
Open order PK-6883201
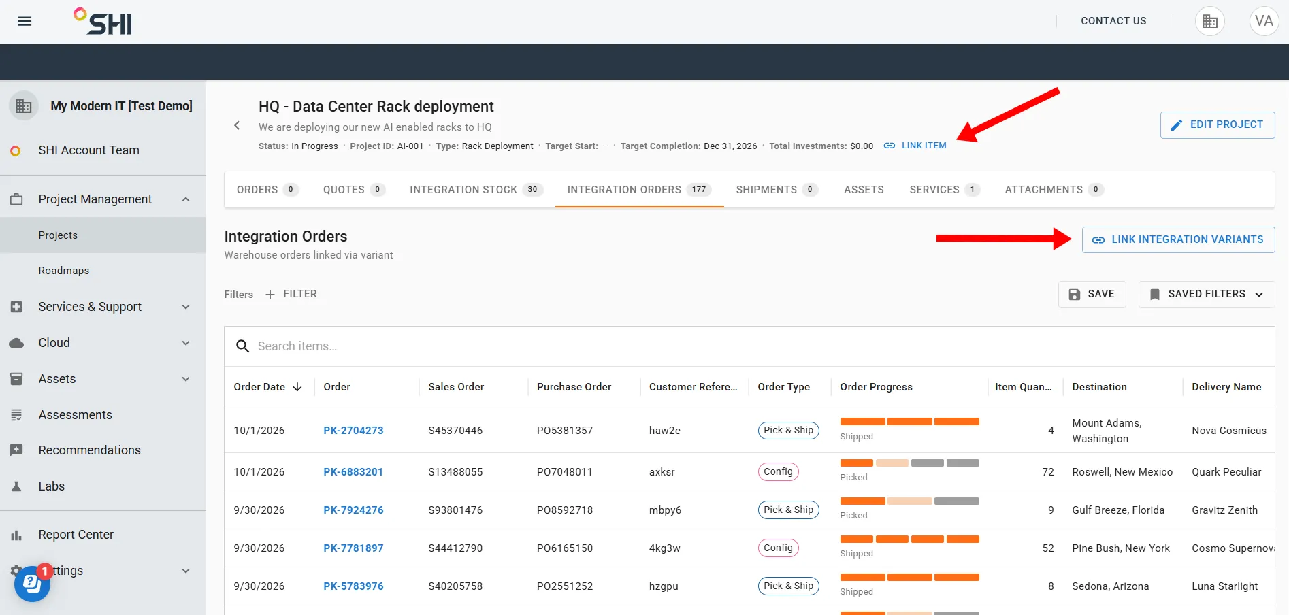tap(353, 472)
